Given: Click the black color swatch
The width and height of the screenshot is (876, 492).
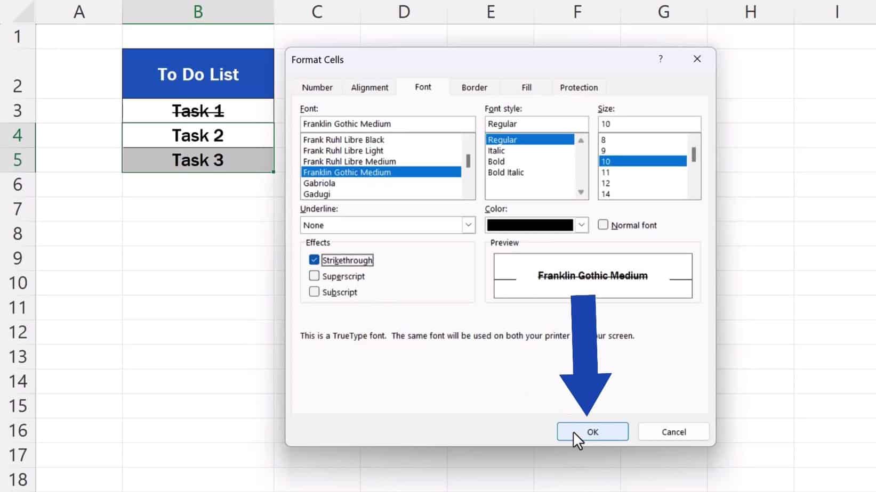Looking at the screenshot, I should click(x=531, y=225).
